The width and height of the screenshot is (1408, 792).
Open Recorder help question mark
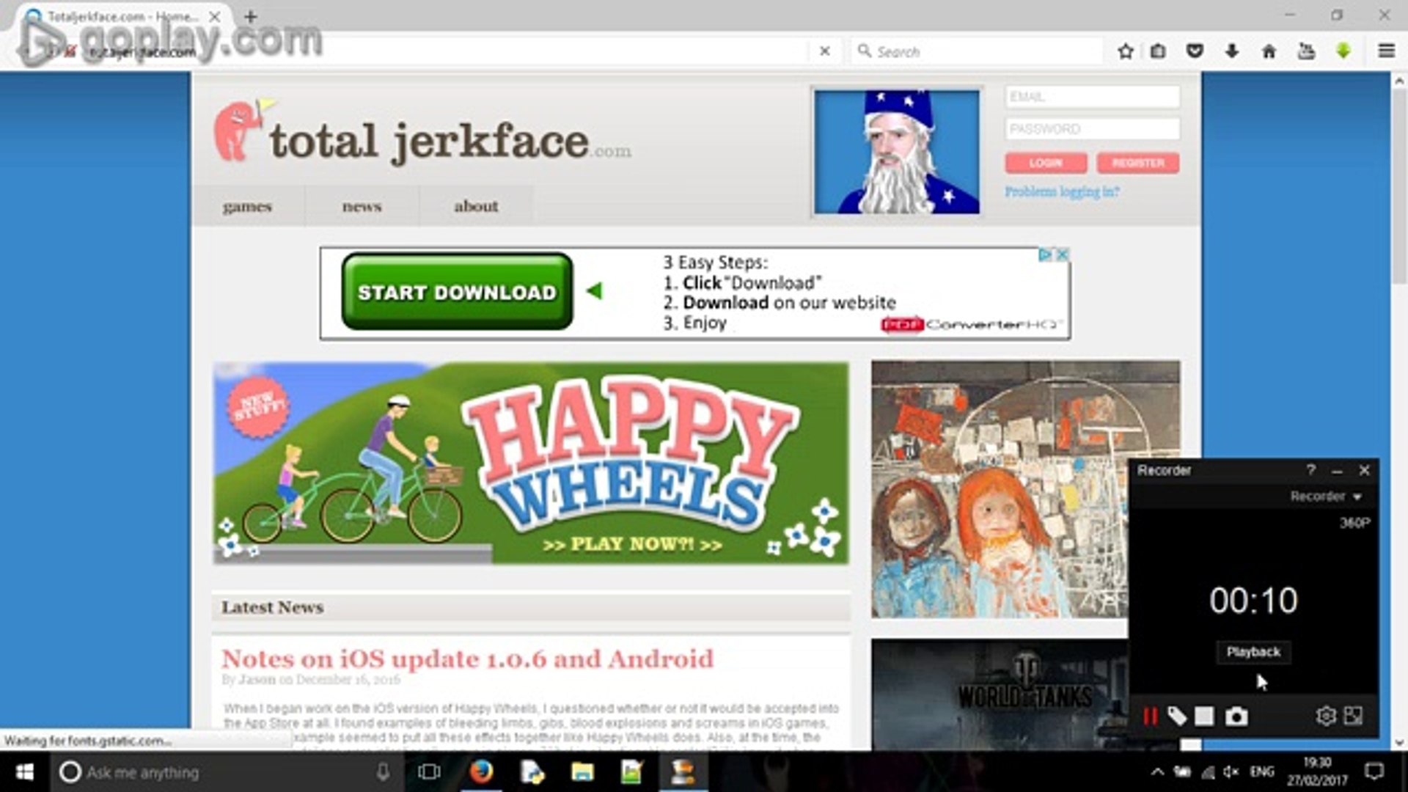pos(1310,470)
